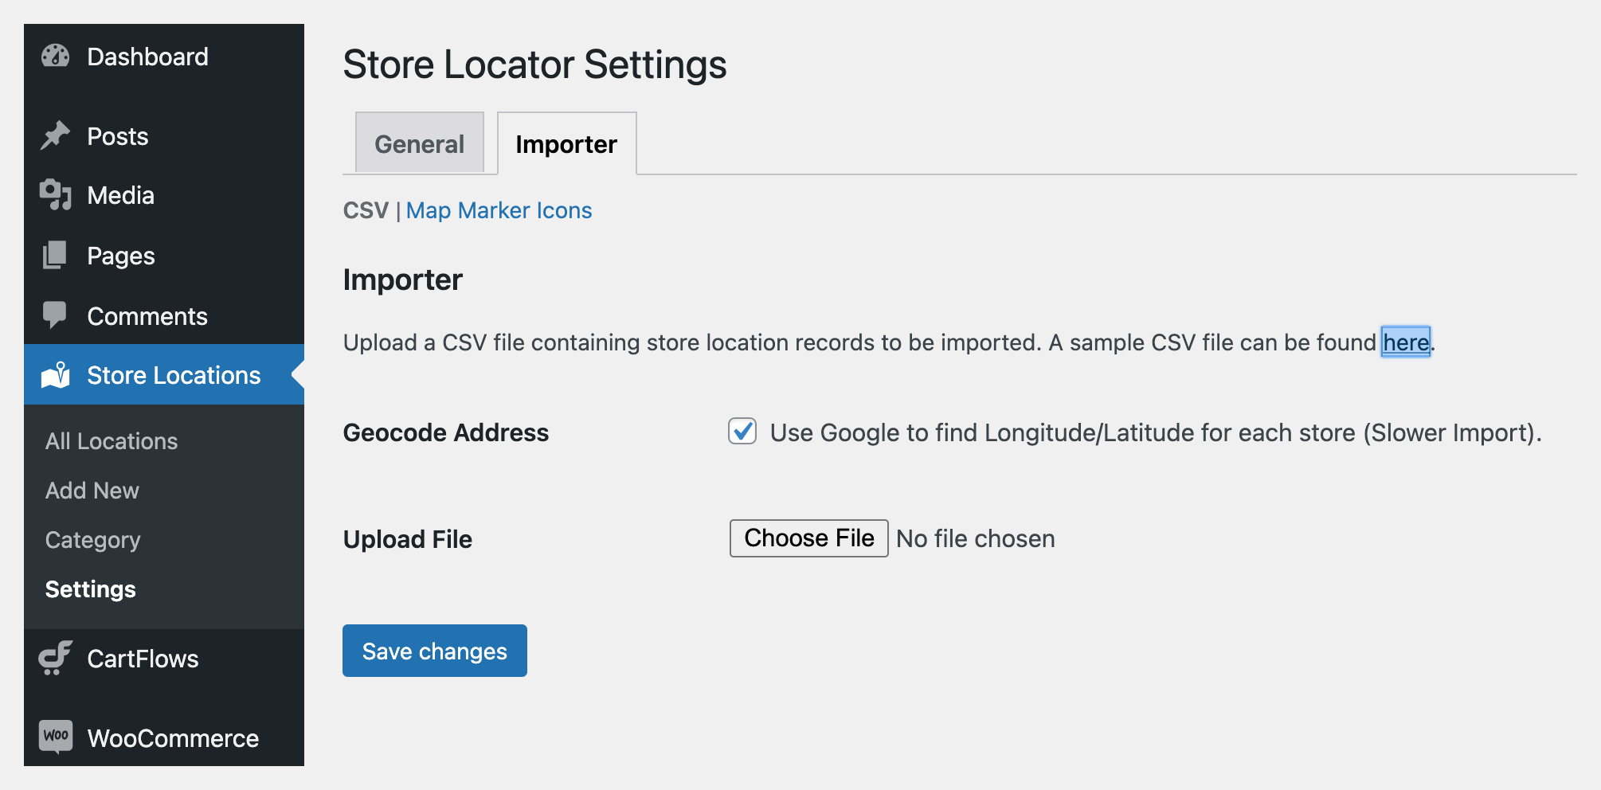
Task: Open All Locations submenu item
Action: (x=112, y=441)
